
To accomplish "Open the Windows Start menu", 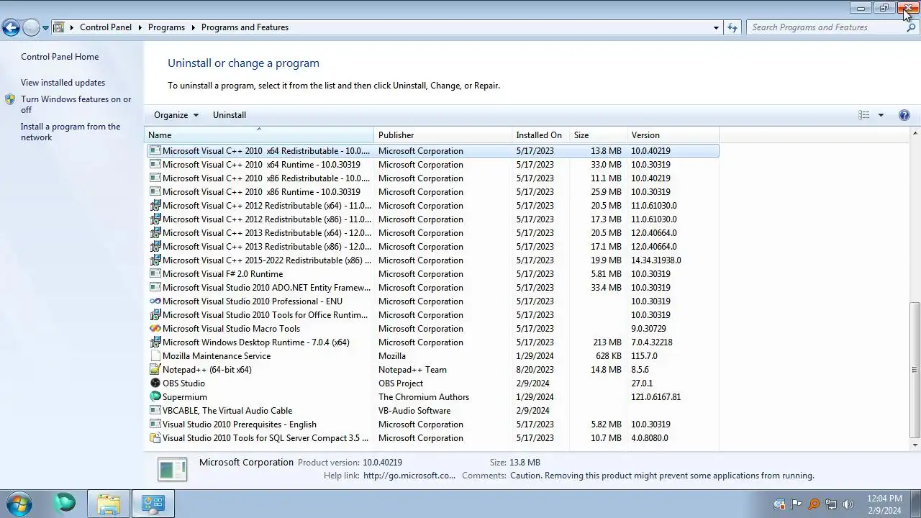I will pos(19,504).
